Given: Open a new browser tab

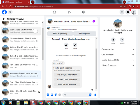Looking at the screenshot, I should pos(33,2).
